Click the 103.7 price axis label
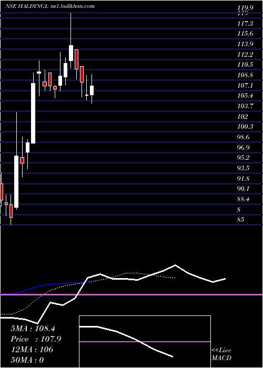263x368 pixels. click(245, 106)
